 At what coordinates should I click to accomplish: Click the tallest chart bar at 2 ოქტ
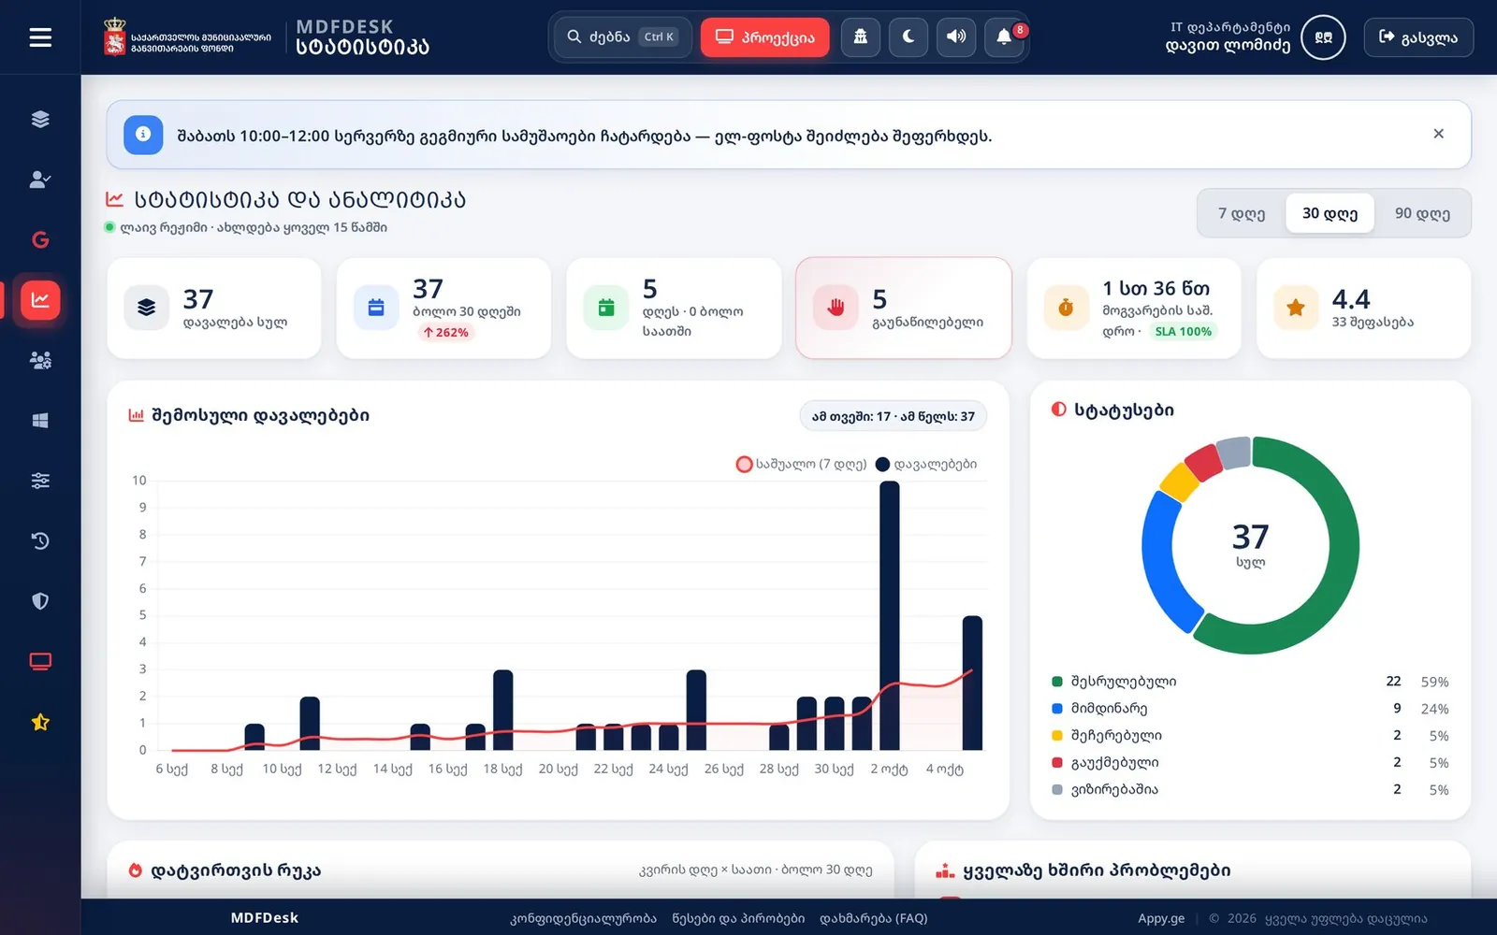click(x=889, y=615)
